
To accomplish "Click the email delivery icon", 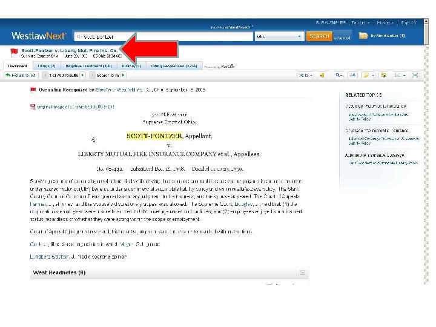I will click(x=397, y=75).
